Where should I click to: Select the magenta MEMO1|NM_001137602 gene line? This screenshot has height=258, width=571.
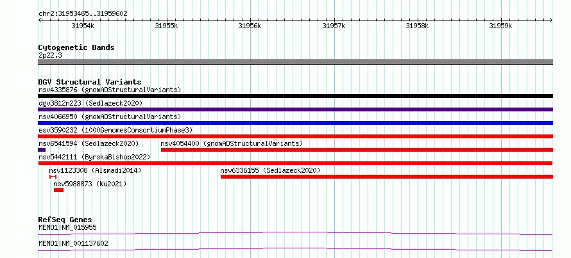[295, 249]
